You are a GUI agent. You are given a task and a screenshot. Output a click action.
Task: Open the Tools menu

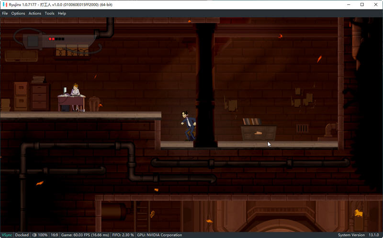pos(49,13)
